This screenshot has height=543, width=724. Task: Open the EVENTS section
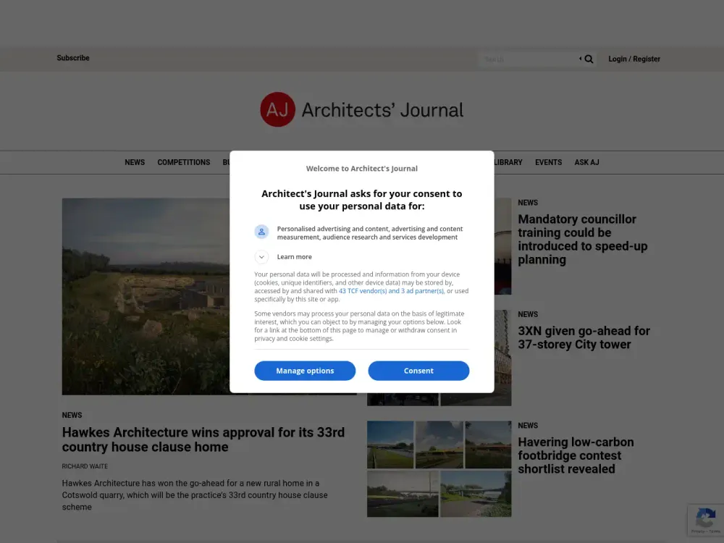click(548, 162)
